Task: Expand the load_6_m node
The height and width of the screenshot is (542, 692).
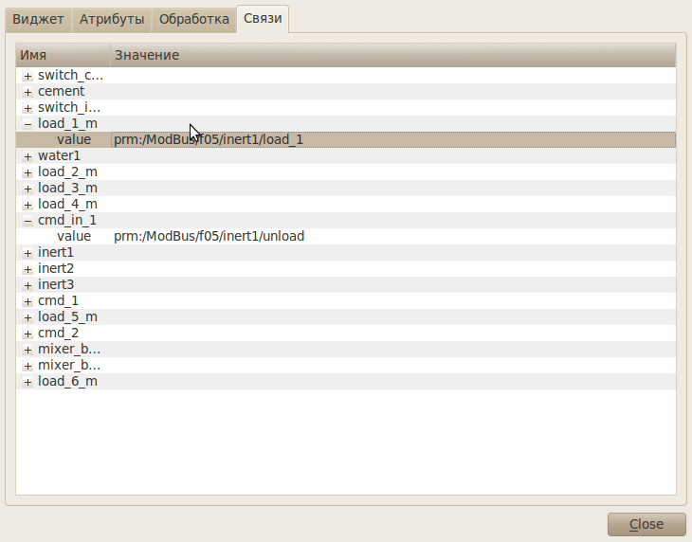Action: coord(27,382)
